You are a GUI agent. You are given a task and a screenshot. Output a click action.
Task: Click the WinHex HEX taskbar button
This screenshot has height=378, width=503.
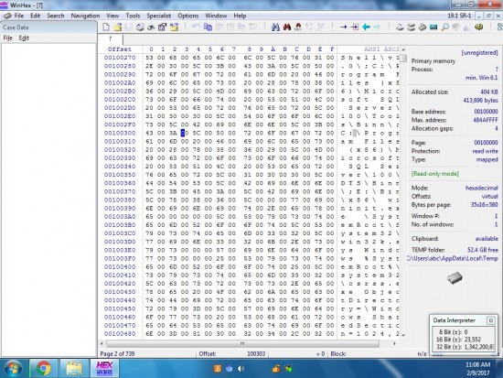tap(104, 368)
